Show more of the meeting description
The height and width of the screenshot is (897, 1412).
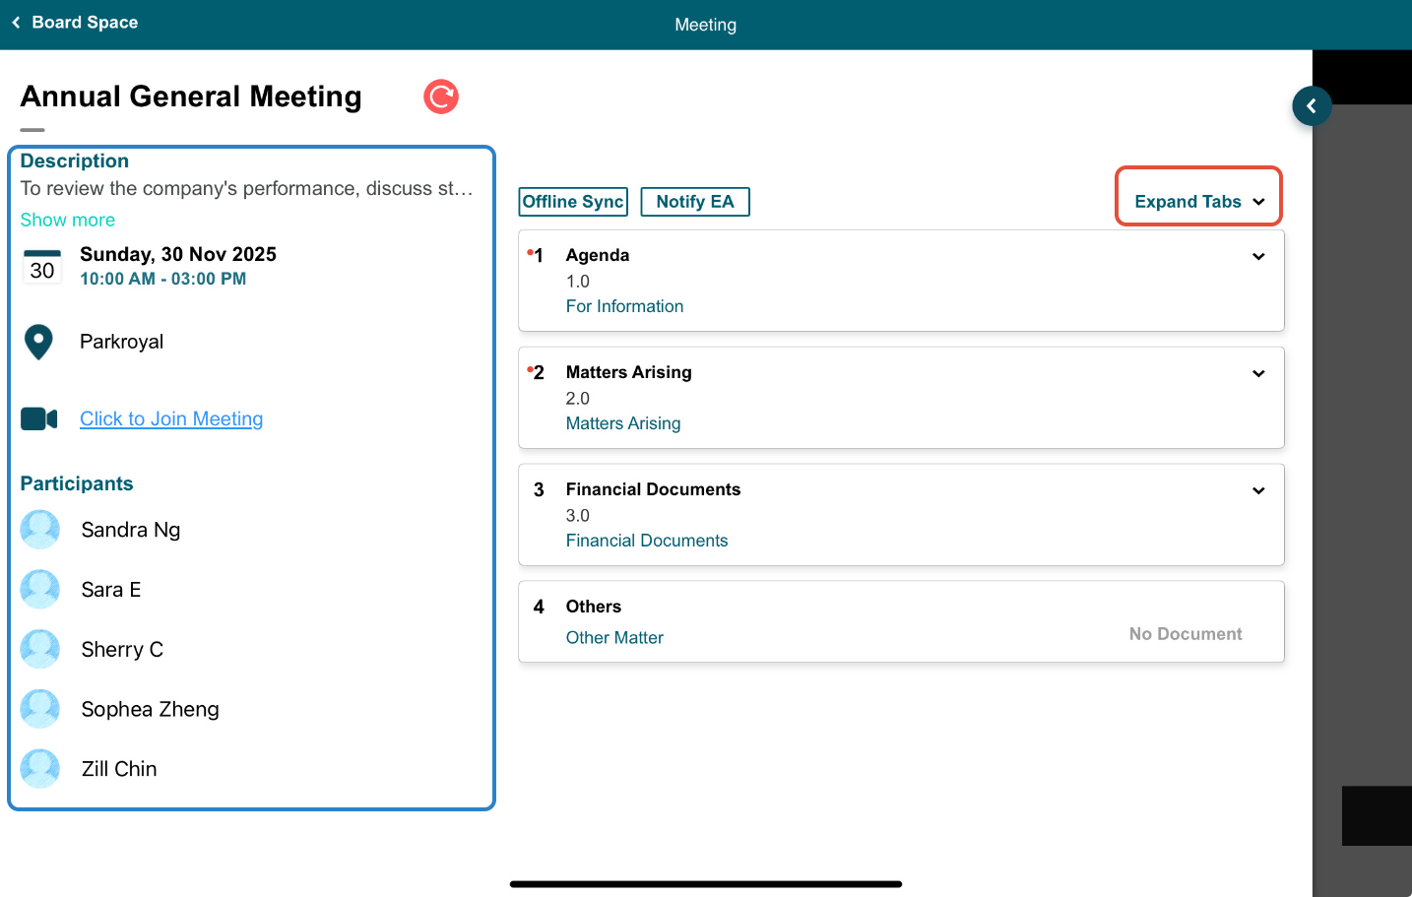pos(68,220)
